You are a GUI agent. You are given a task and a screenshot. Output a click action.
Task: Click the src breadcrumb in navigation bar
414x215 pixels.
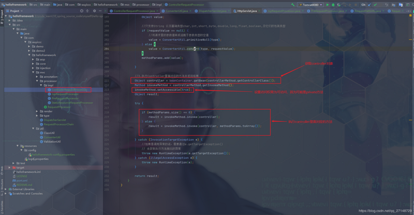click(x=33, y=5)
